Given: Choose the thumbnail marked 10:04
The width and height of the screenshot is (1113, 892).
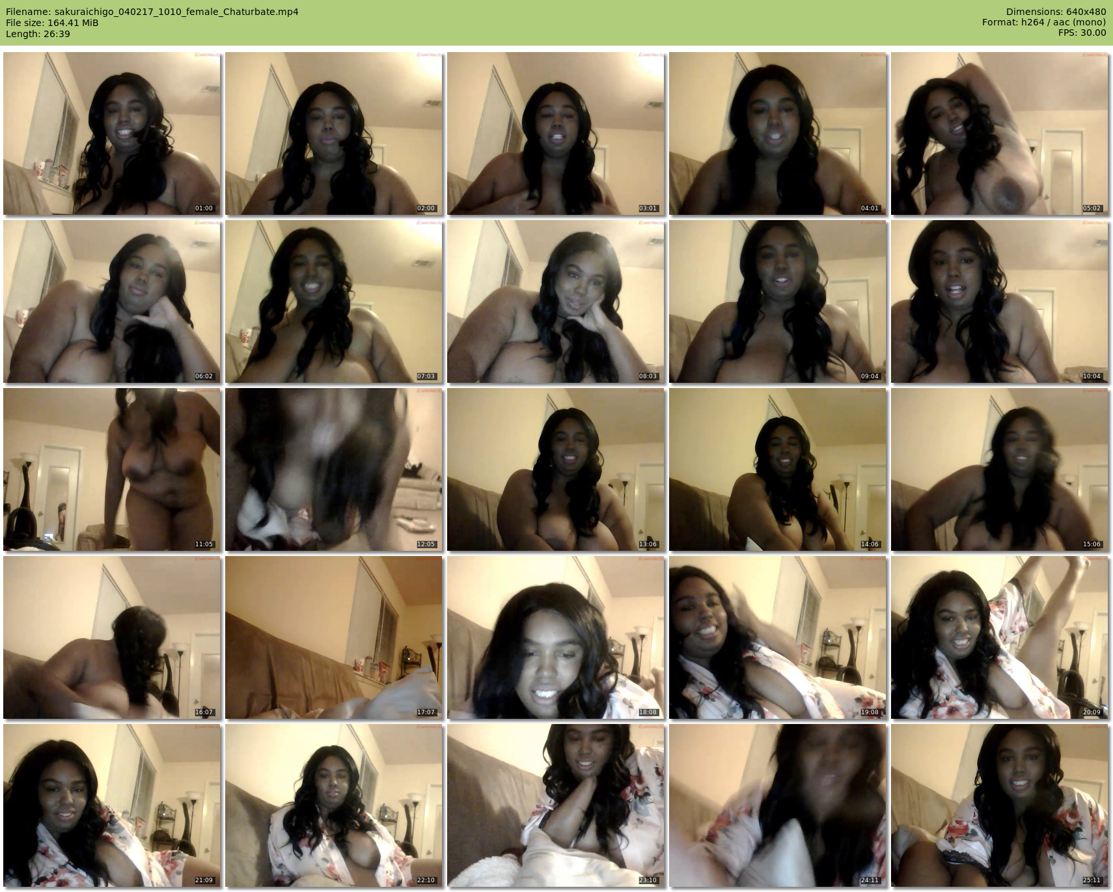Looking at the screenshot, I should point(1000,301).
